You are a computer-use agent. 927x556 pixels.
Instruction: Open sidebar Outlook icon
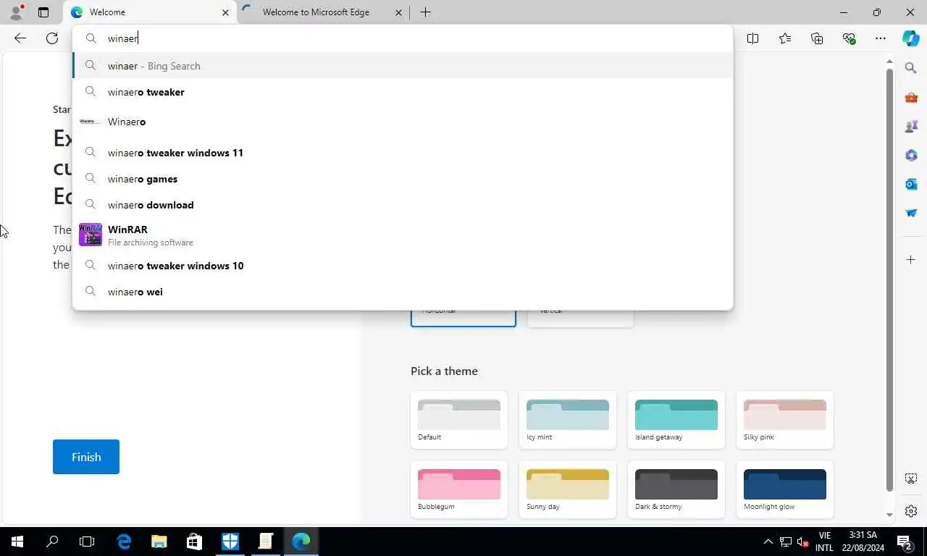click(x=911, y=184)
